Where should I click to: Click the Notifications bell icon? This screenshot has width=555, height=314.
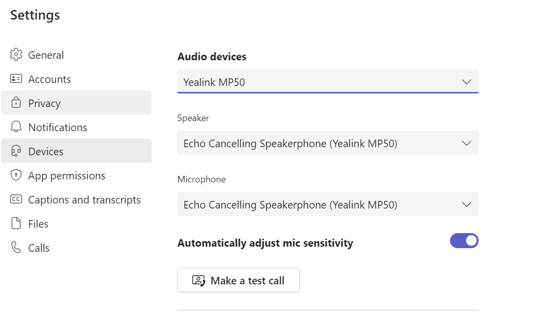16,127
